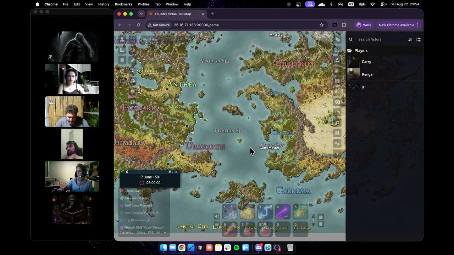Bookmark this page with the star

point(322,25)
